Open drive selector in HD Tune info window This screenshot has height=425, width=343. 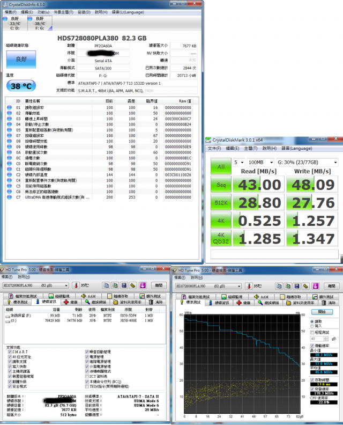pyautogui.click(x=35, y=285)
